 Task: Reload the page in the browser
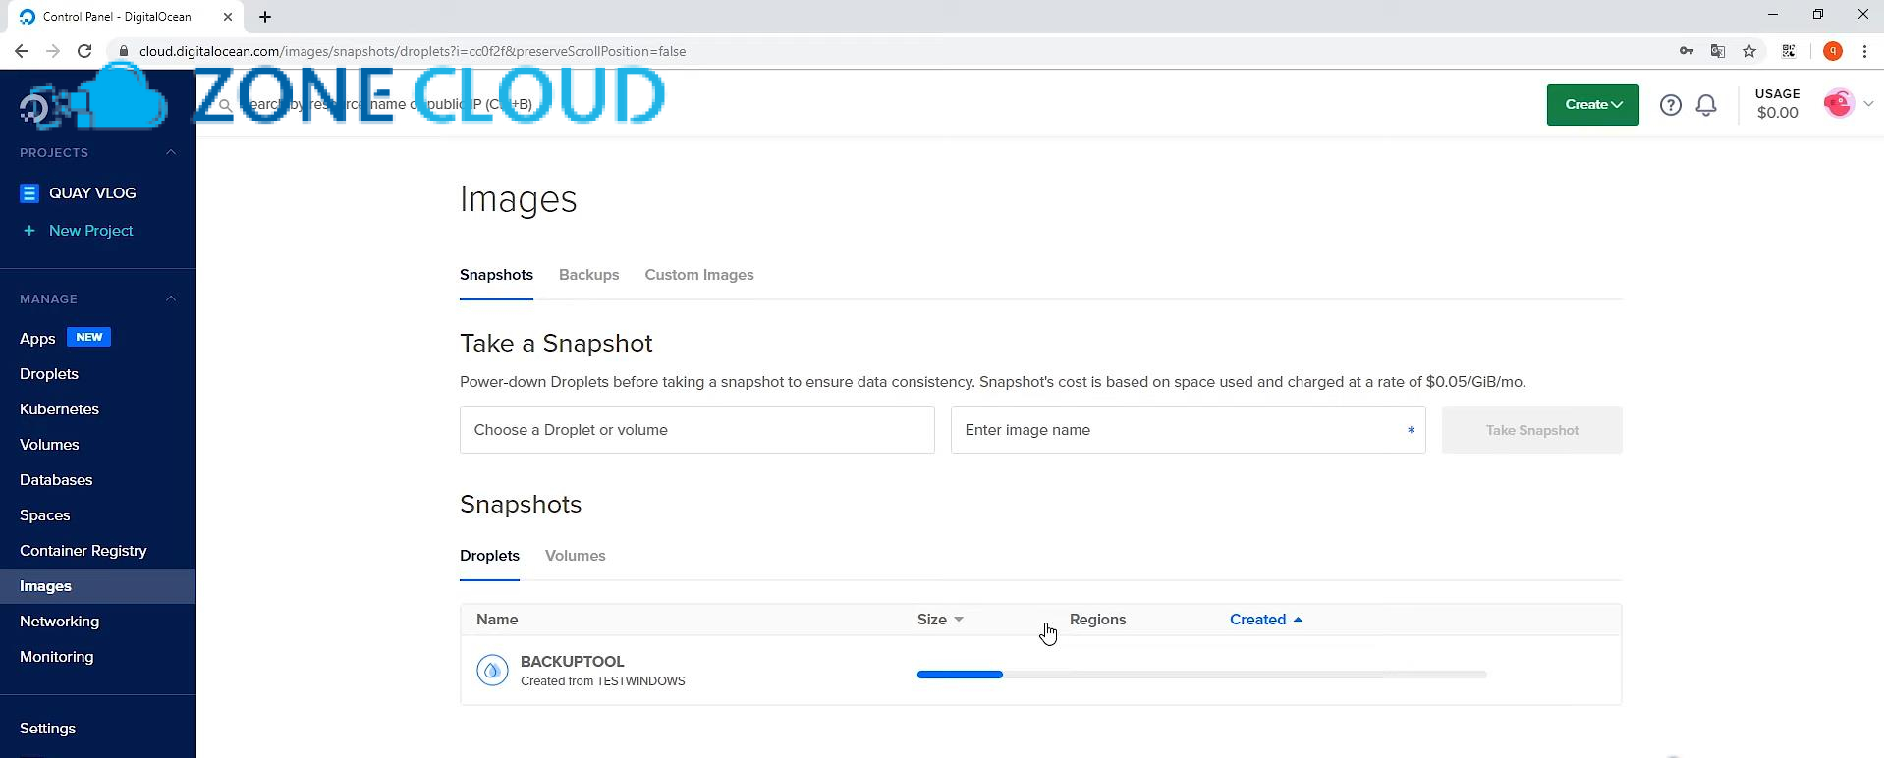[x=84, y=51]
